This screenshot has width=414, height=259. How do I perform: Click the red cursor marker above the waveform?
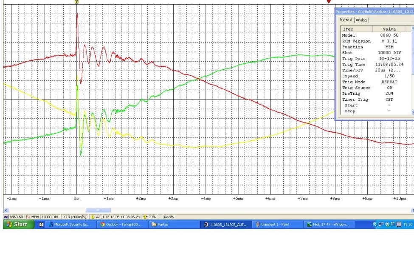pyautogui.click(x=329, y=2)
